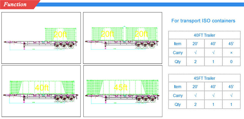The width and height of the screenshot is (244, 119).
Task: Click 45' column header in 40FT Trailer table
Action: coord(231,44)
